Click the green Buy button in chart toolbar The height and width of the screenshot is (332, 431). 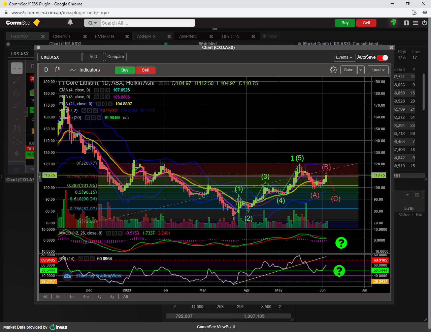coord(125,70)
